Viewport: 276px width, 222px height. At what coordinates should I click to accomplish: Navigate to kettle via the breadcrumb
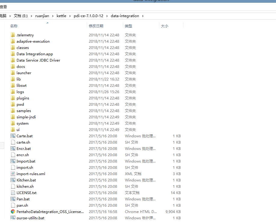point(61,16)
